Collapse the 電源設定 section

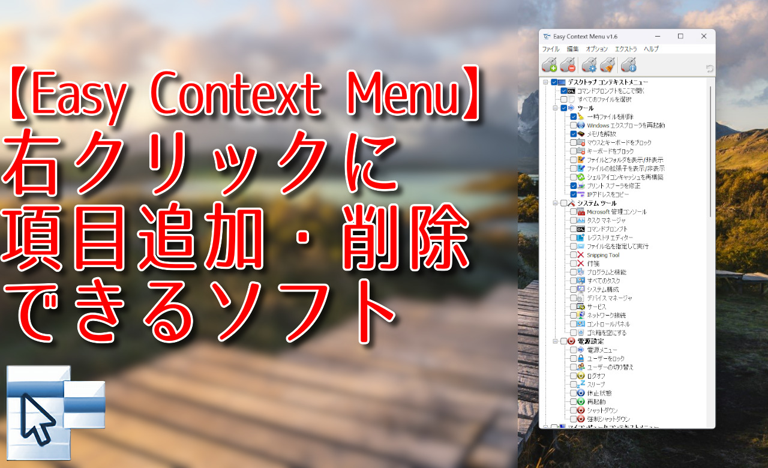coord(556,341)
